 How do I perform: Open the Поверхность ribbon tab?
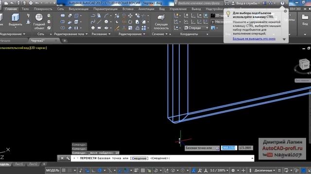43,9
